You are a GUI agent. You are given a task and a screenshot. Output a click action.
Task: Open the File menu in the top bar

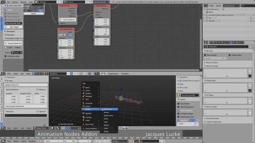pos(8,2)
